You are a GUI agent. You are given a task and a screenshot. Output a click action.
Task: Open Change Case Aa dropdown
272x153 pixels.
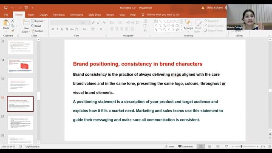pos(85,29)
